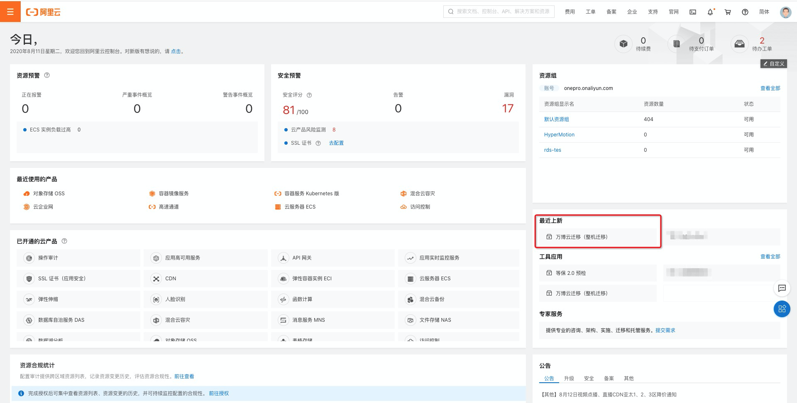Click the 混合云容灾 recent product icon

(x=403, y=194)
